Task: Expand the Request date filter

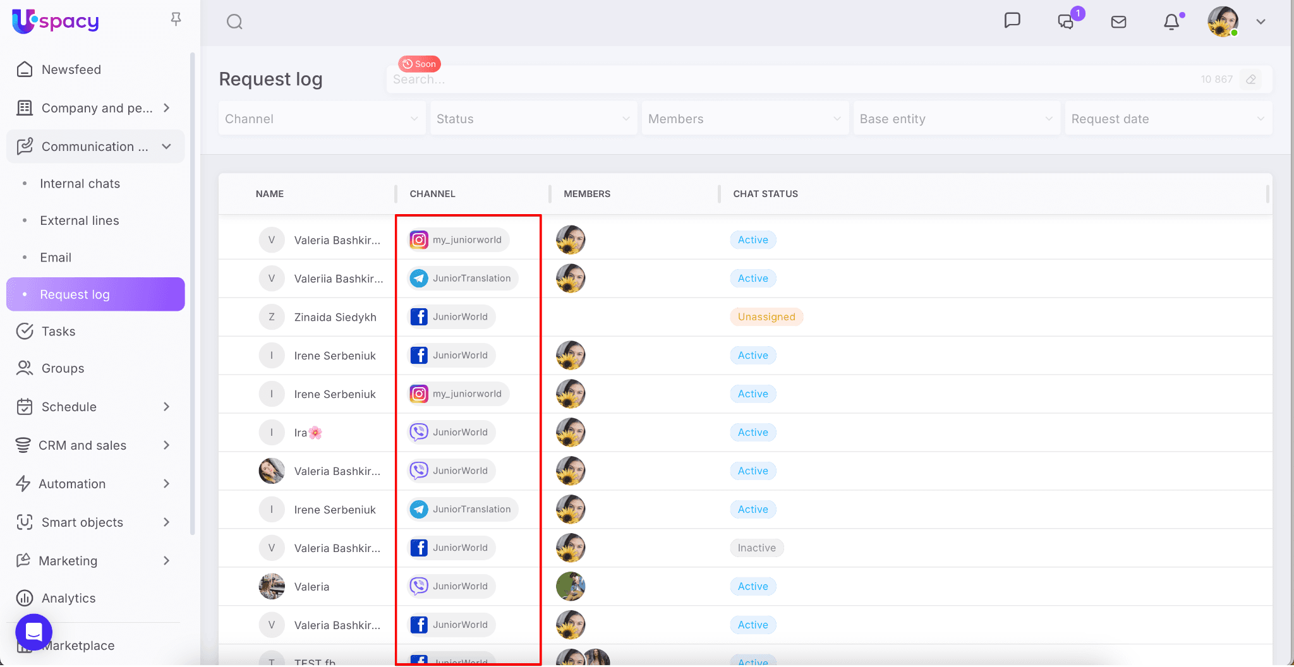Action: tap(1168, 119)
